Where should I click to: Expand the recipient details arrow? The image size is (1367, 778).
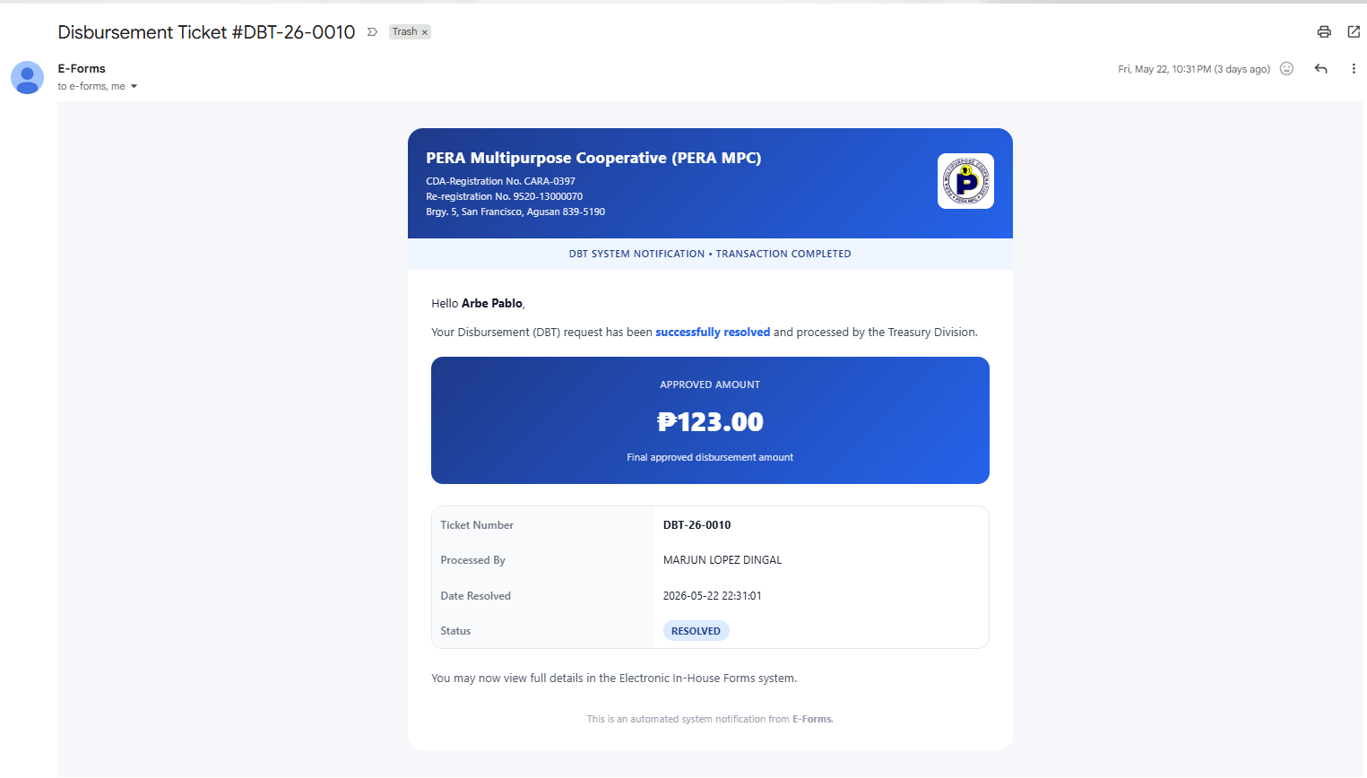click(134, 87)
